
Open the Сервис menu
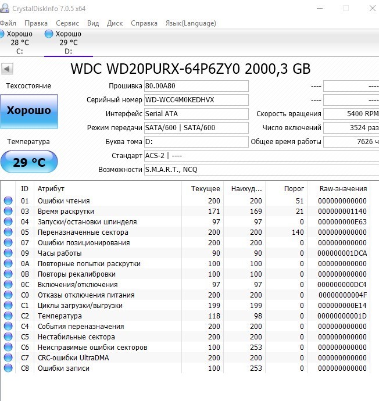67,23
